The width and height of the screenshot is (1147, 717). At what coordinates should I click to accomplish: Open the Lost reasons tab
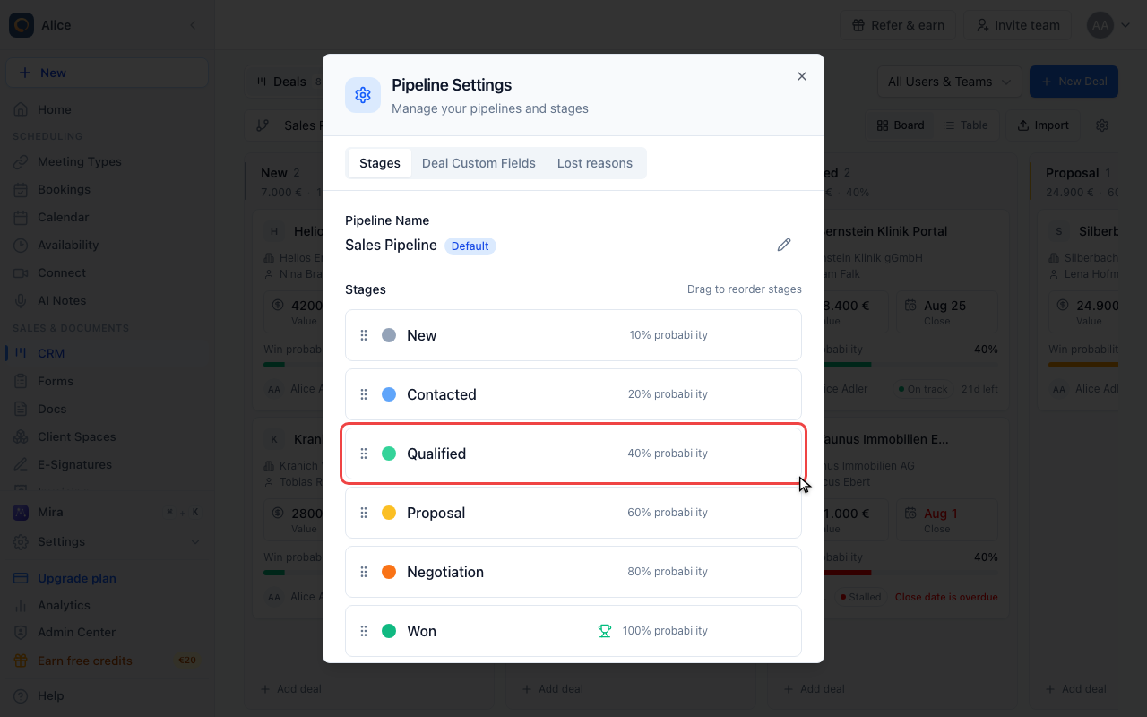pos(595,163)
